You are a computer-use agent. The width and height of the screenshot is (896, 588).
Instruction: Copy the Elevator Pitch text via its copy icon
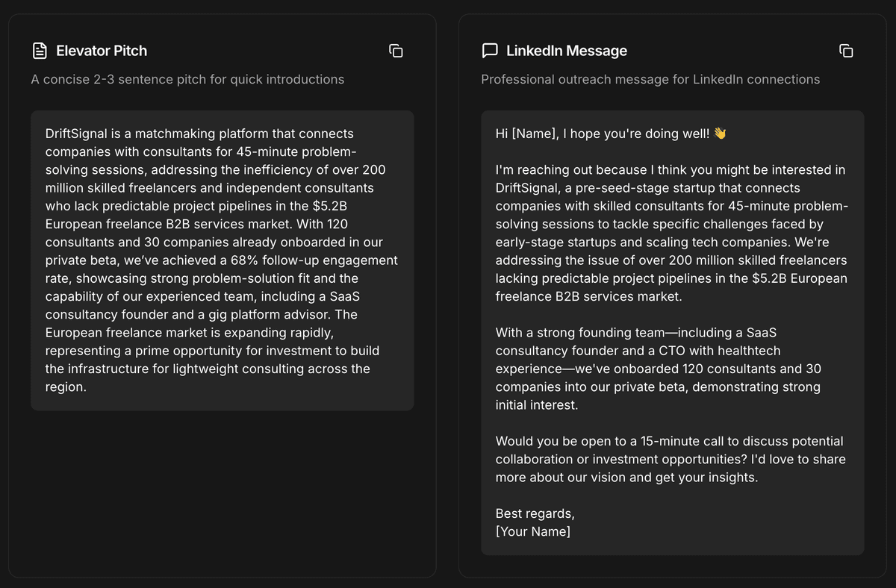(396, 51)
